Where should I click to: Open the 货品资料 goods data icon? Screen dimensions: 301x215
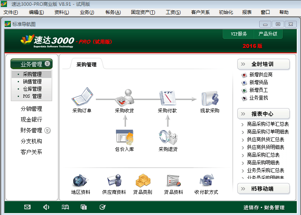coord(173,181)
